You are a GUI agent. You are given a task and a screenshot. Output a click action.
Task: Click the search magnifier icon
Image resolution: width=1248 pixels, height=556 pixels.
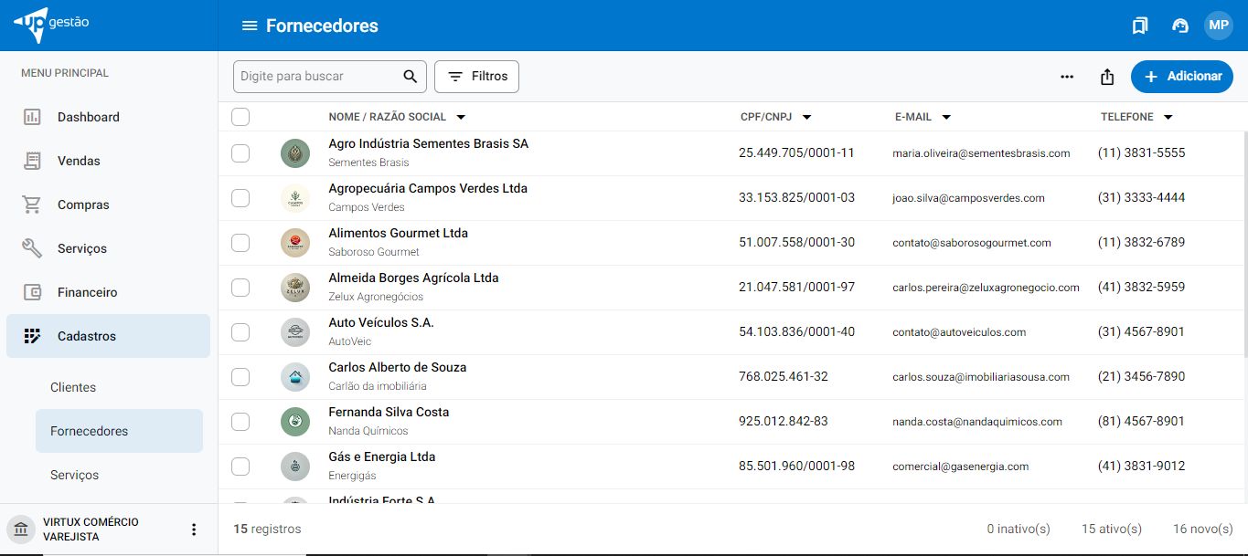tap(411, 77)
